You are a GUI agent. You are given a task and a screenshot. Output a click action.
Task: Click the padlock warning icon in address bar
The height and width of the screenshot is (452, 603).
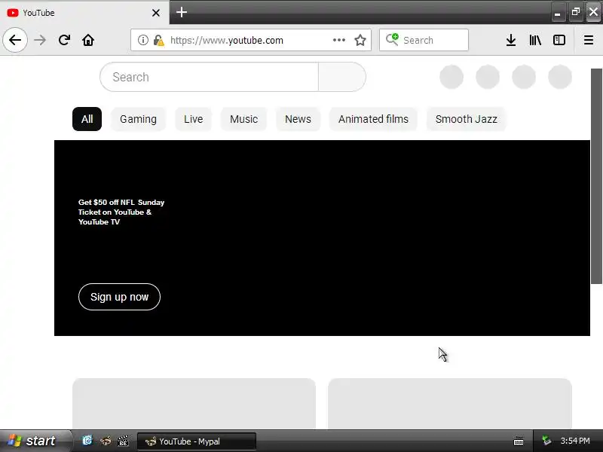pyautogui.click(x=158, y=40)
